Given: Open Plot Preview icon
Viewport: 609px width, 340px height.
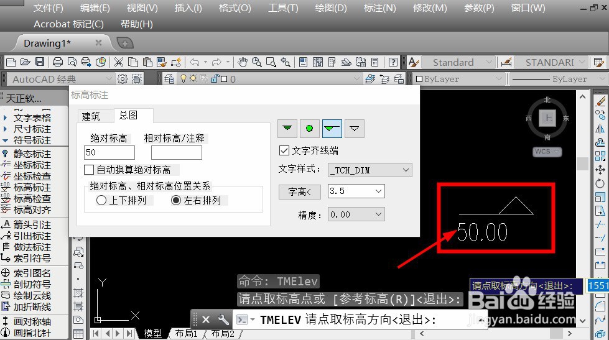Looking at the screenshot, I should point(72,62).
